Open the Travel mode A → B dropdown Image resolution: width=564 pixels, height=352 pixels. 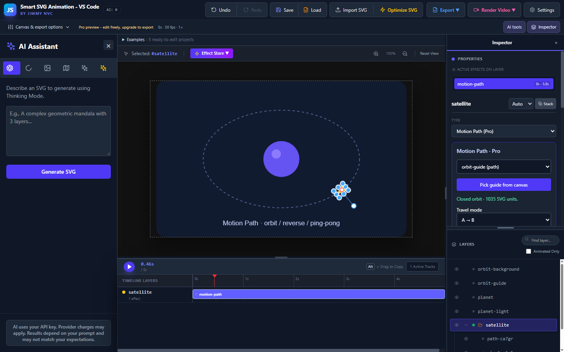click(x=504, y=220)
